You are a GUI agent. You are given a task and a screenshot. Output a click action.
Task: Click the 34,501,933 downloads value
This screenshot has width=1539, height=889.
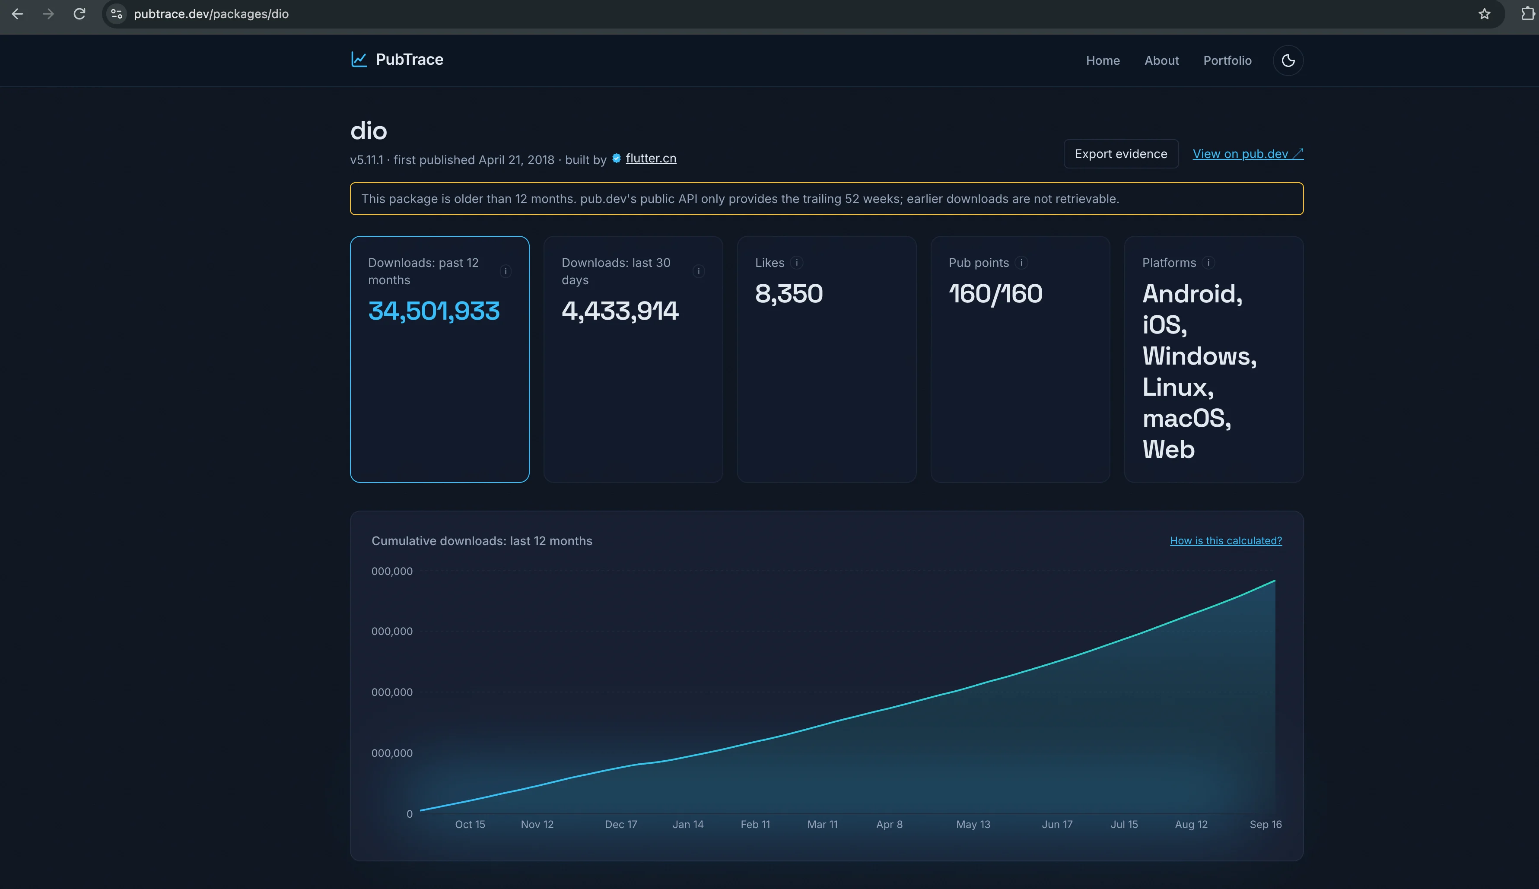tap(434, 311)
